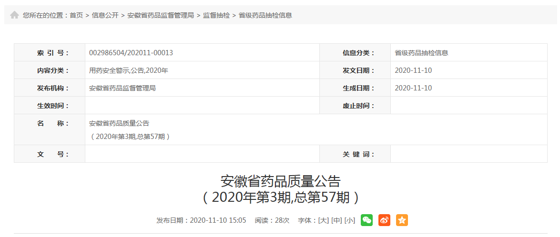The height and width of the screenshot is (237, 560).
Task: Share via the green WeChat icon
Action: click(367, 220)
